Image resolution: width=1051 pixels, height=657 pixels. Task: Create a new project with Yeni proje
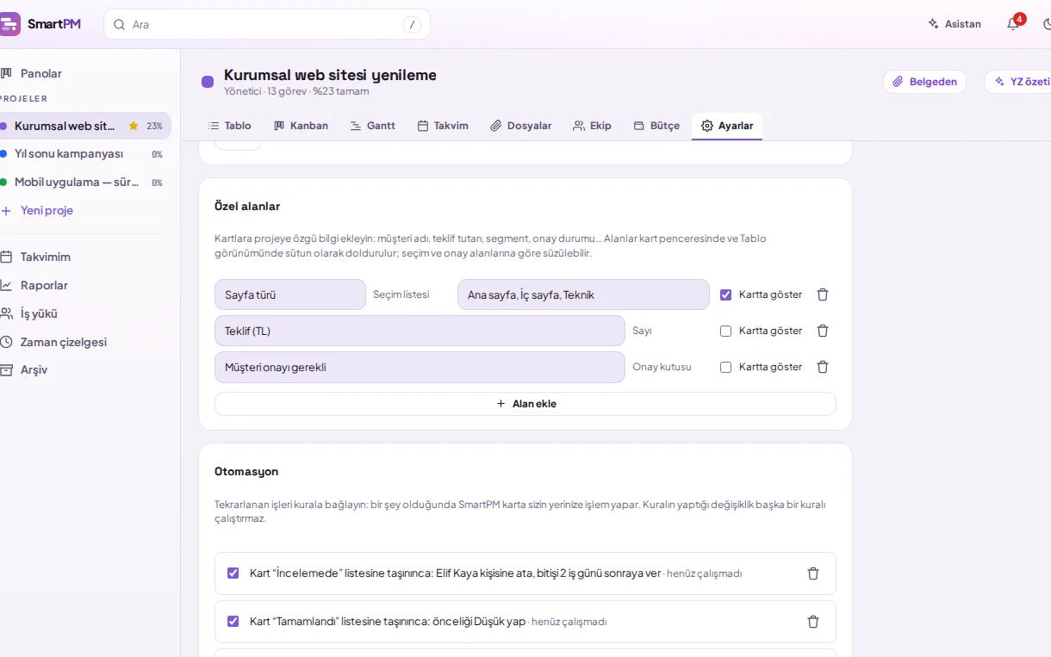(x=85, y=210)
